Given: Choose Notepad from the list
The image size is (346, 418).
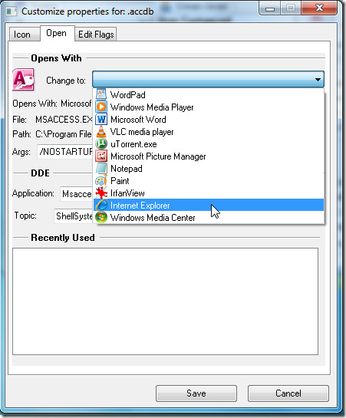Looking at the screenshot, I should point(209,168).
